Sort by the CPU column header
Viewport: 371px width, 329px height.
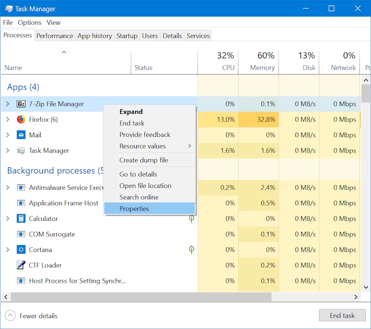[218, 62]
